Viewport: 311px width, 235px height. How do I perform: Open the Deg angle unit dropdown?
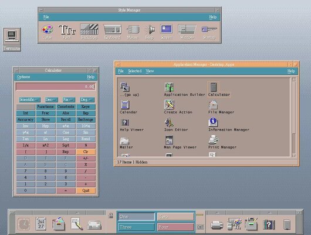coord(87,99)
